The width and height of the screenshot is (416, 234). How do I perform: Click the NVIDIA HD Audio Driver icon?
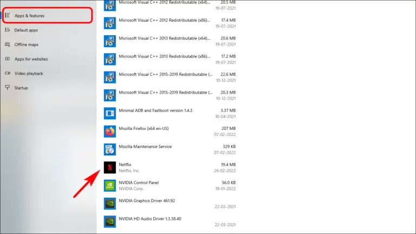click(110, 222)
